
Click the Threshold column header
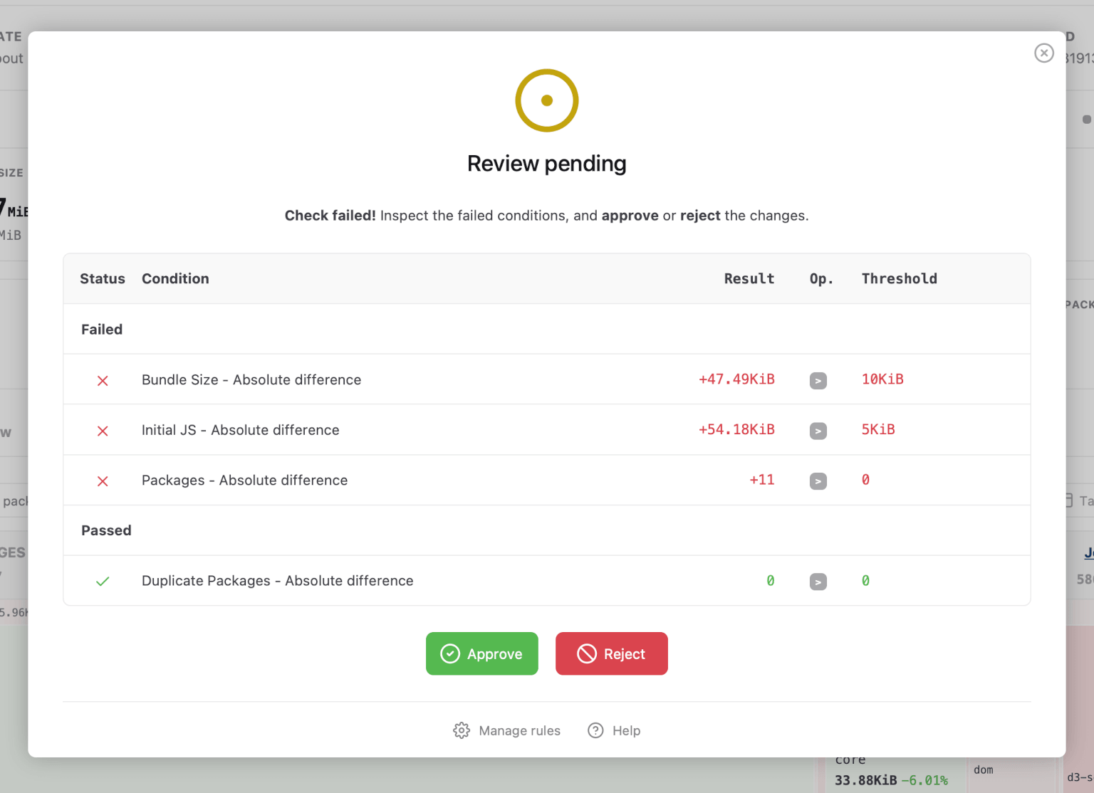pyautogui.click(x=899, y=279)
